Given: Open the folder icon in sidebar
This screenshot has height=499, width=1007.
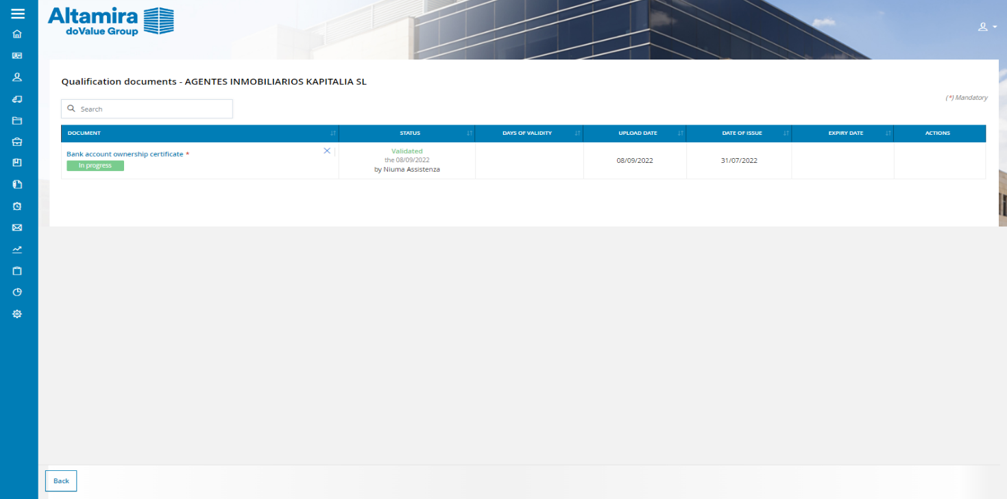Looking at the screenshot, I should click(17, 120).
